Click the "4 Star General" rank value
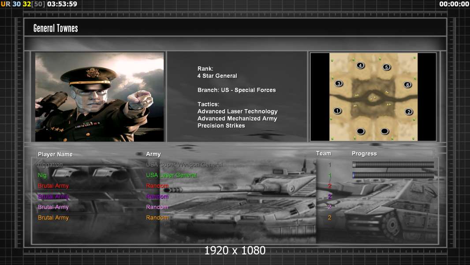The image size is (470, 265). (217, 76)
